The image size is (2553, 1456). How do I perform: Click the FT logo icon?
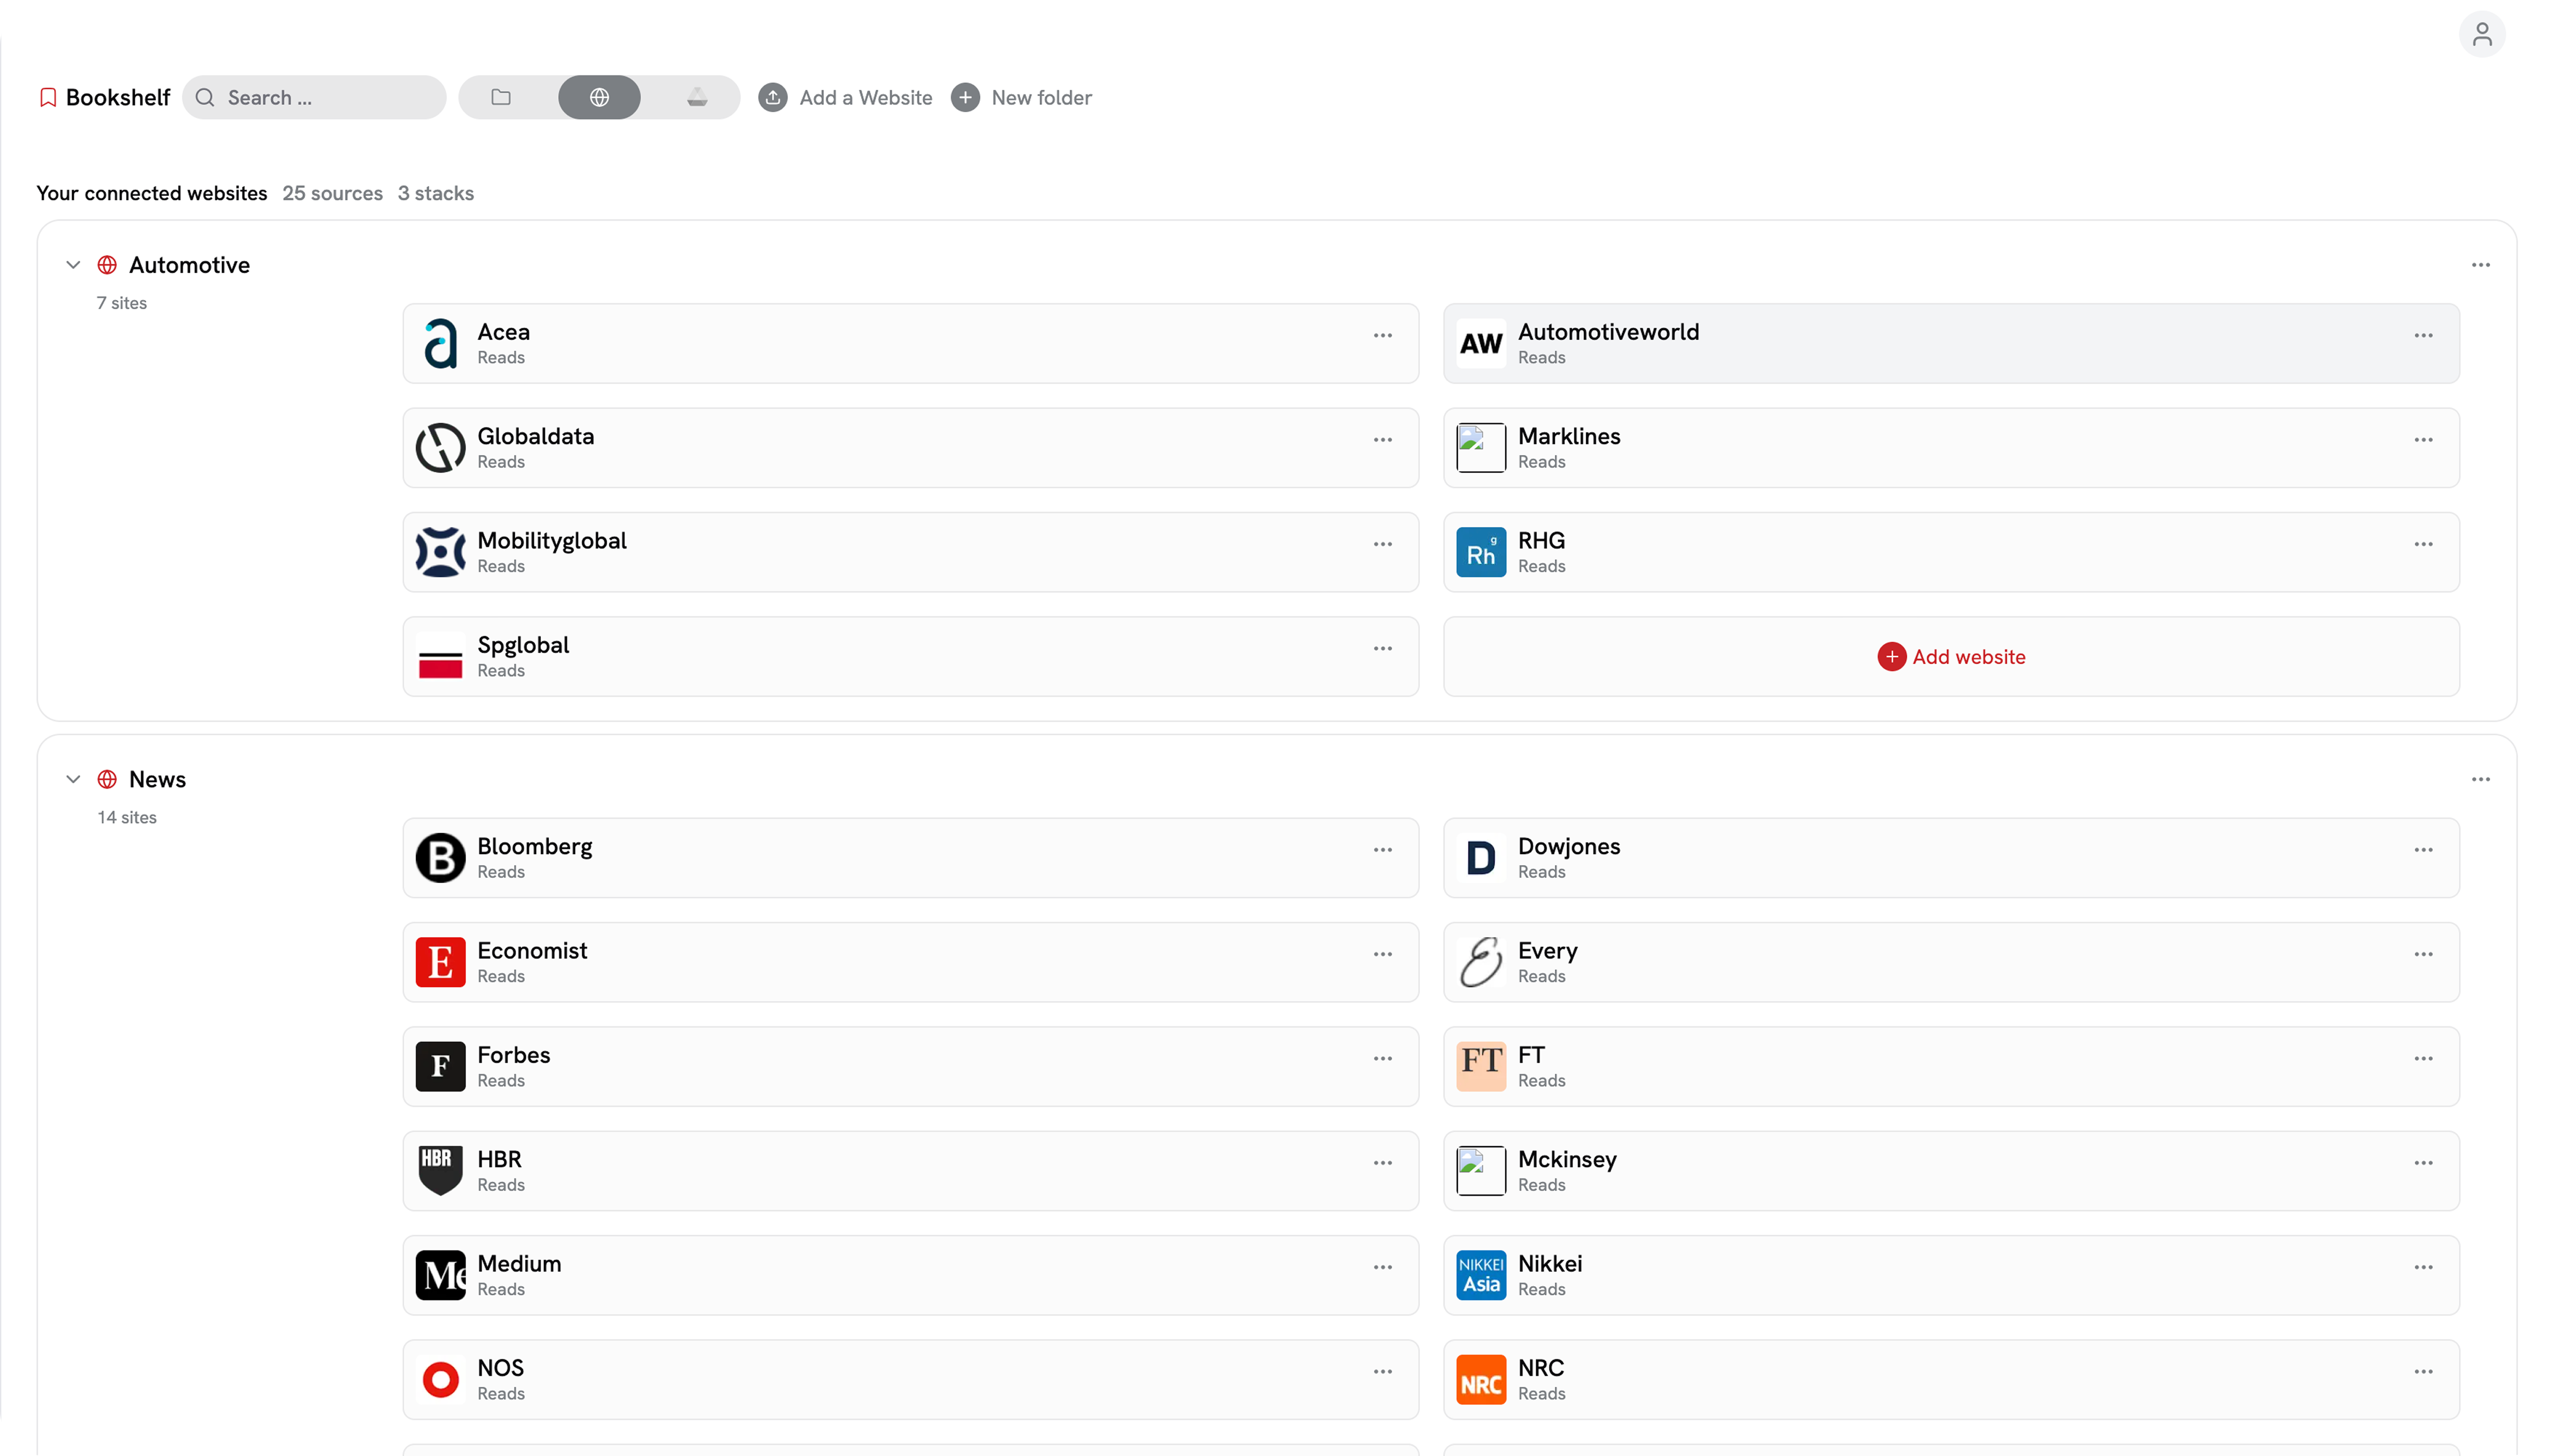1480,1066
